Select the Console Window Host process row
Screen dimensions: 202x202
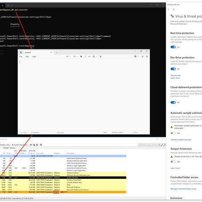(x=63, y=182)
